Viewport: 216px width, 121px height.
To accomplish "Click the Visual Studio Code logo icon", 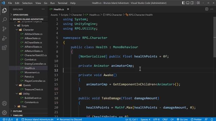I will click(3, 3).
